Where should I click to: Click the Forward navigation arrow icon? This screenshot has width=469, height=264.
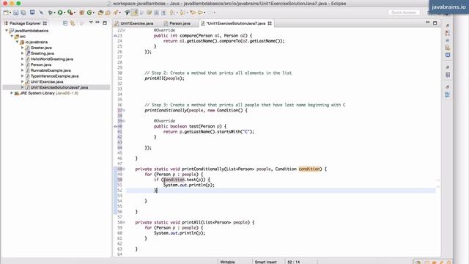pyautogui.click(x=211, y=12)
